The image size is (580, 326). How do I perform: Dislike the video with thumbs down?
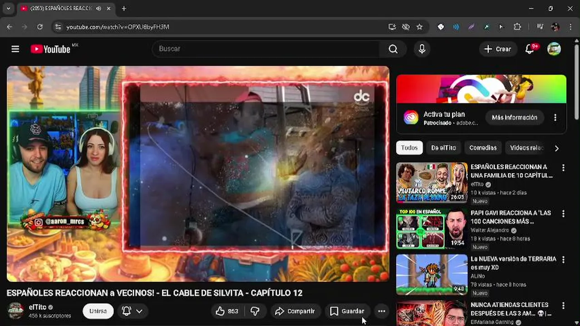pos(255,311)
